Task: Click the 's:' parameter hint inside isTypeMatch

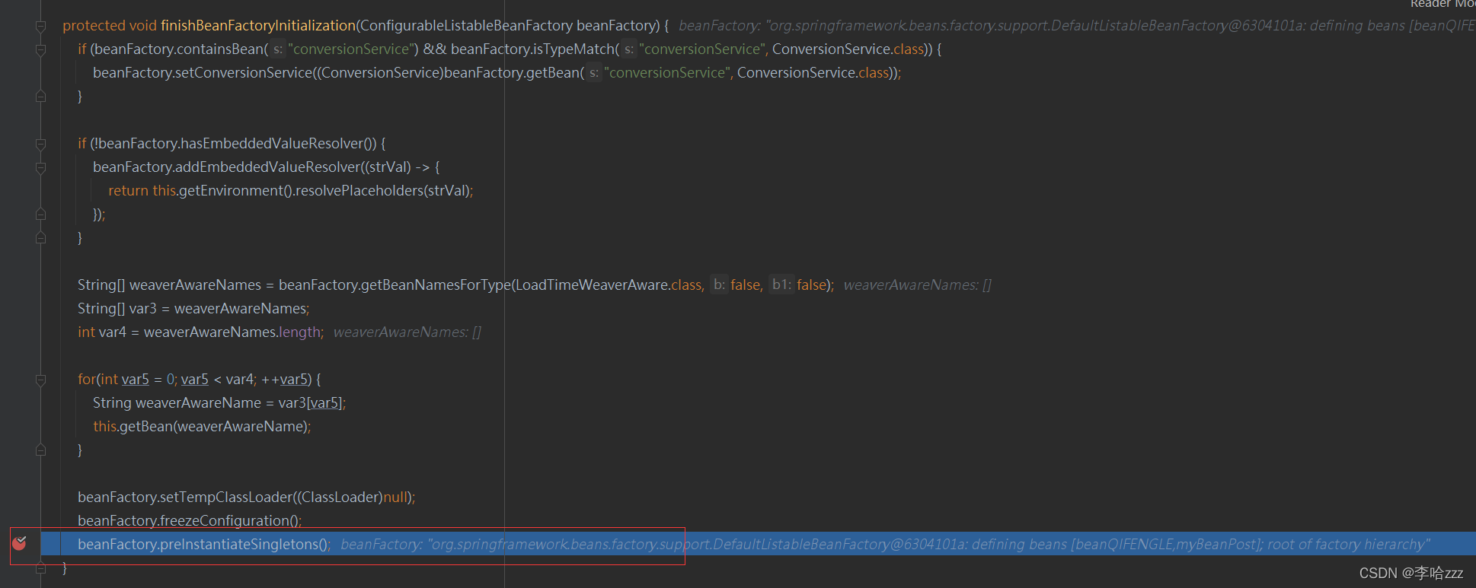Action: tap(629, 49)
